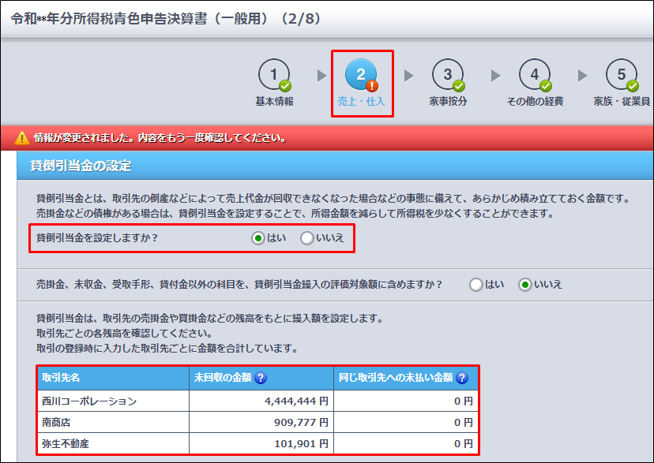Click 西川コーポレーション row name
This screenshot has height=463, width=654.
pos(89,401)
